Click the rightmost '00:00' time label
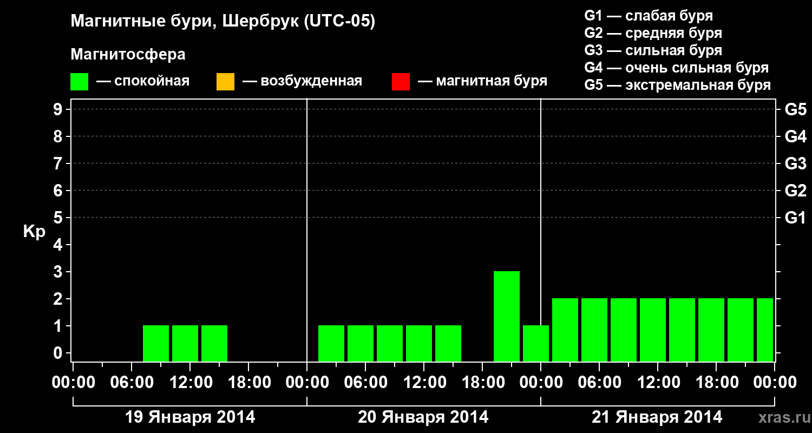The image size is (812, 433). [x=775, y=383]
